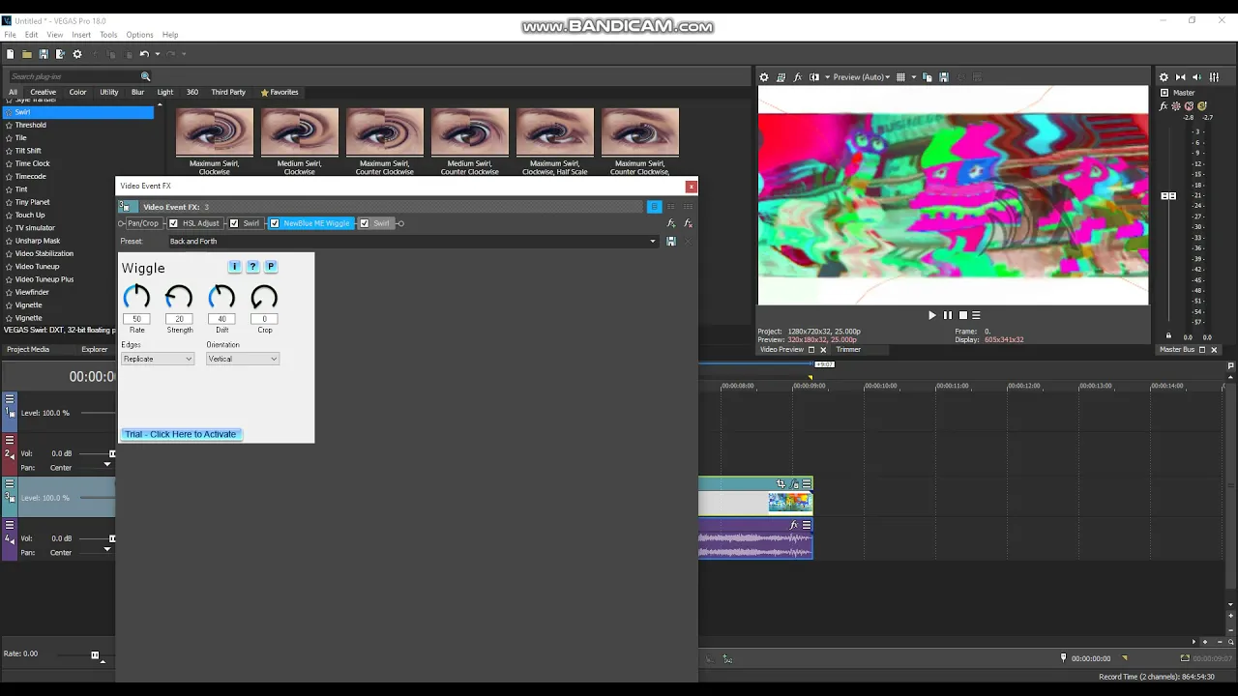Select the Maximum Swirl, Clockwise preset thumbnail
Screen dimensions: 1238x696
pos(215,132)
